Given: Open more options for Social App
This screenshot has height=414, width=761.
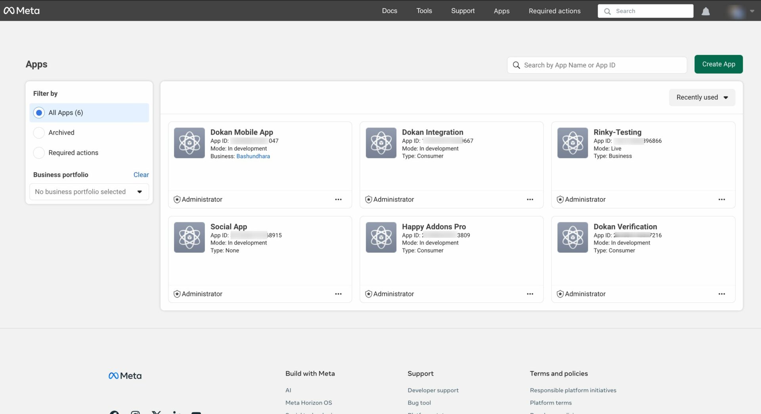Looking at the screenshot, I should point(338,294).
